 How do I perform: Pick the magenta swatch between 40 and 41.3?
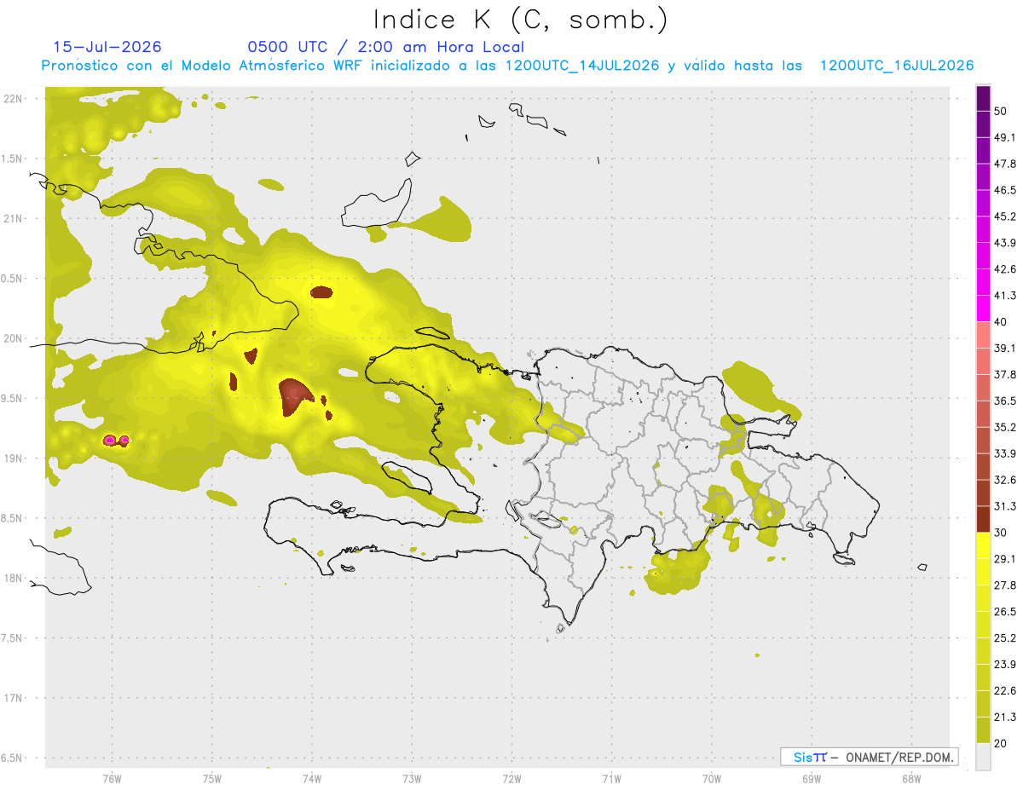(x=983, y=309)
